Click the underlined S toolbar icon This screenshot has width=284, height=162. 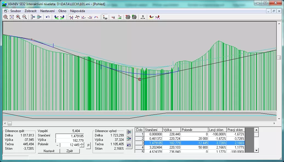[143, 17]
